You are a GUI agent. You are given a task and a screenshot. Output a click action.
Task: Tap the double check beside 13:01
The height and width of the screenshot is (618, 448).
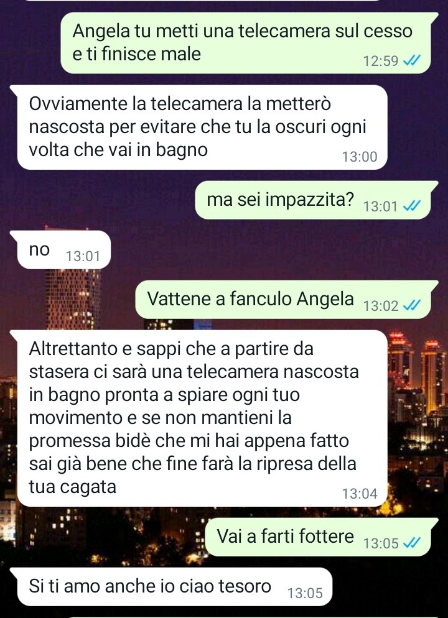pyautogui.click(x=413, y=205)
